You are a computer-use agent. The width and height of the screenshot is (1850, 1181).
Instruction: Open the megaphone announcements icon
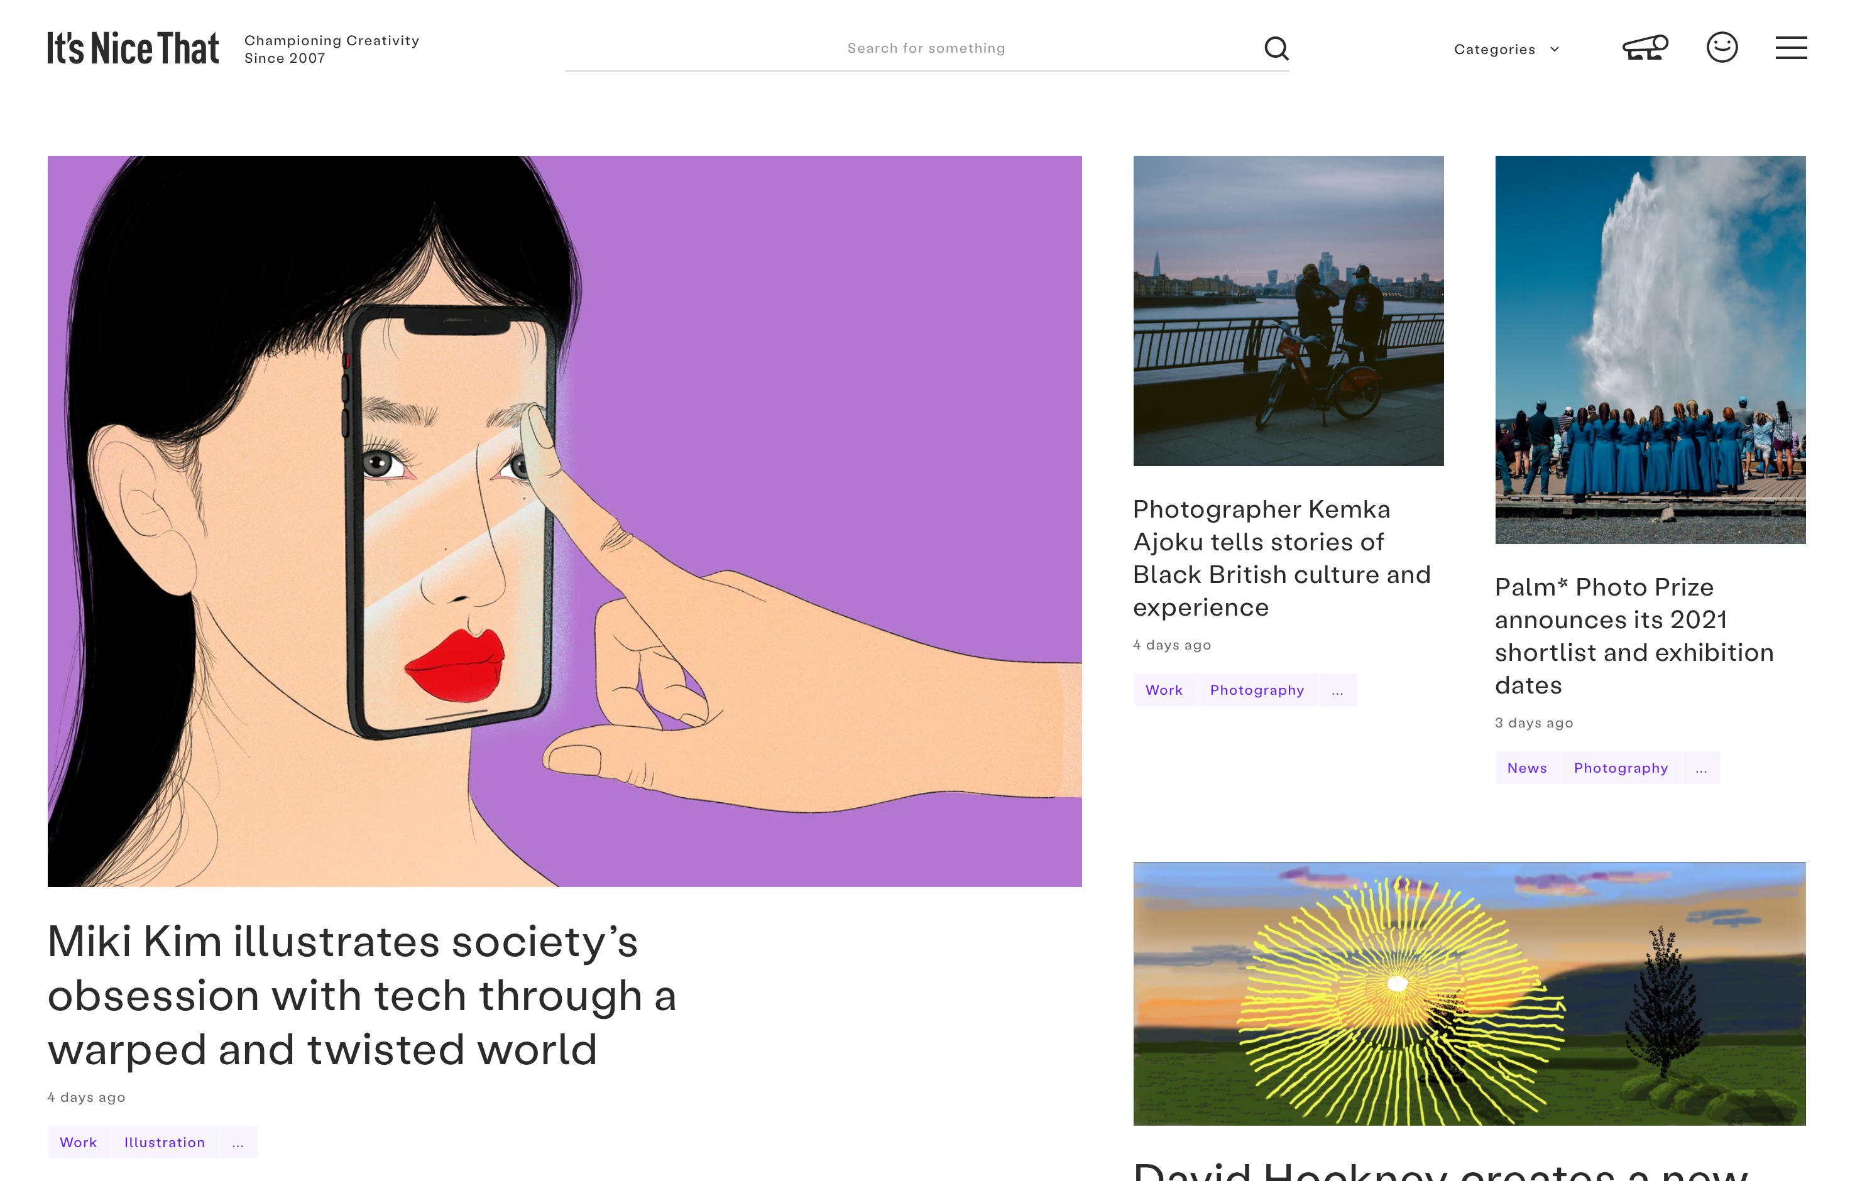1645,48
